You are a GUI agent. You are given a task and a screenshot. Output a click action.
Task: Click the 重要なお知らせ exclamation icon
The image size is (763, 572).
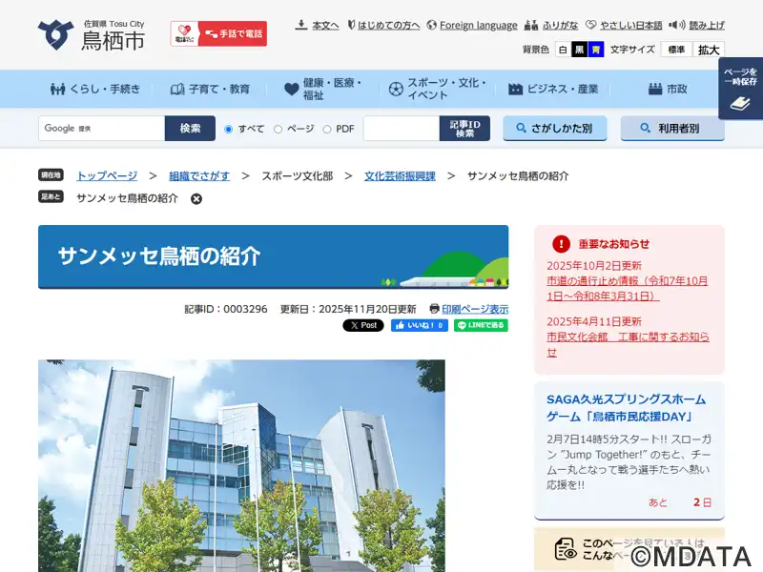561,244
